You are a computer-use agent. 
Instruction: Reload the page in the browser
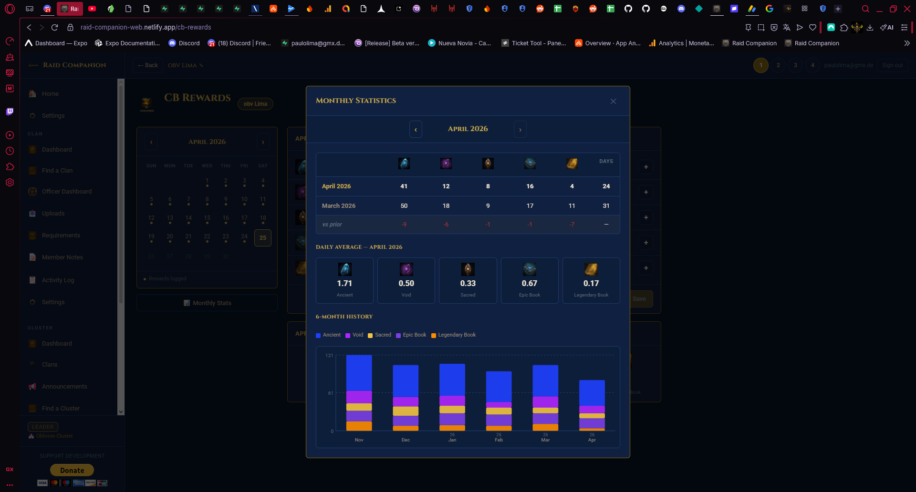tap(55, 28)
